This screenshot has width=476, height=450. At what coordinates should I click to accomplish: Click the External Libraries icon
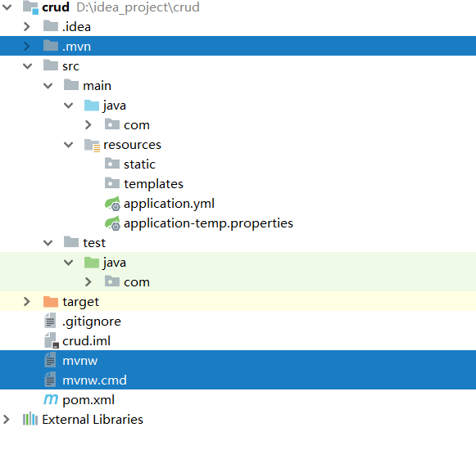point(30,419)
